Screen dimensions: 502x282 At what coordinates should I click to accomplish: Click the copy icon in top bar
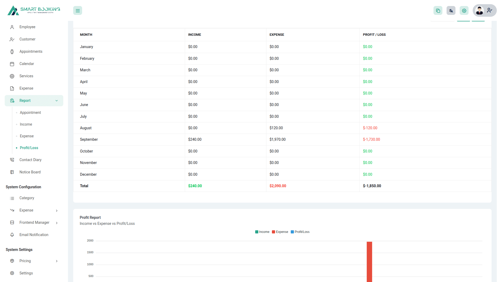coord(438,11)
